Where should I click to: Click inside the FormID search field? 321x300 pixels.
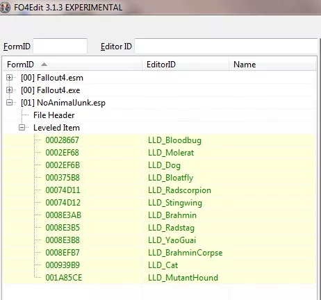(x=60, y=47)
